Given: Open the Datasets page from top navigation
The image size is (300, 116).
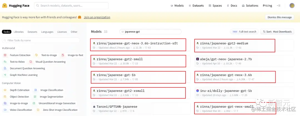Looking at the screenshot, I should click(196, 6).
